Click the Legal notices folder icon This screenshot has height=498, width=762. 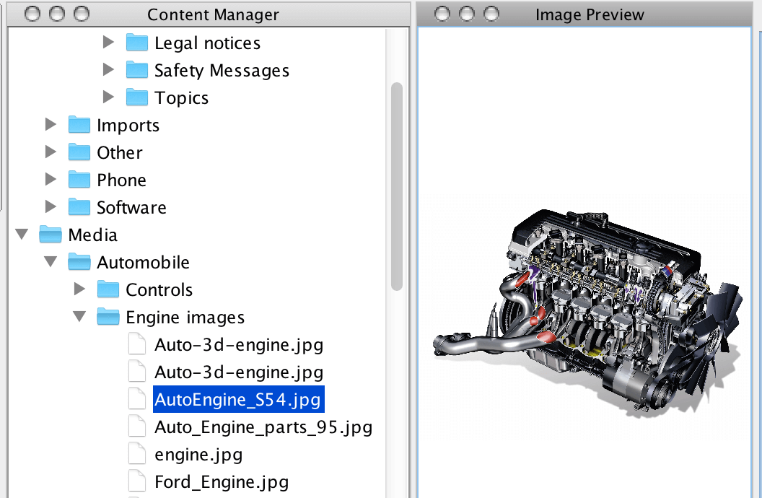point(136,43)
